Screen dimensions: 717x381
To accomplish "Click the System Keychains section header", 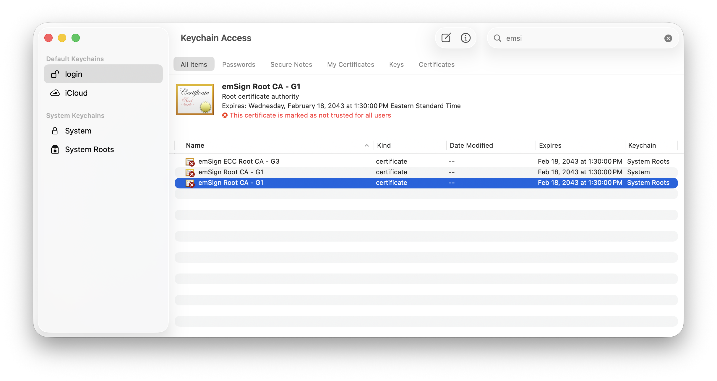I will [75, 115].
